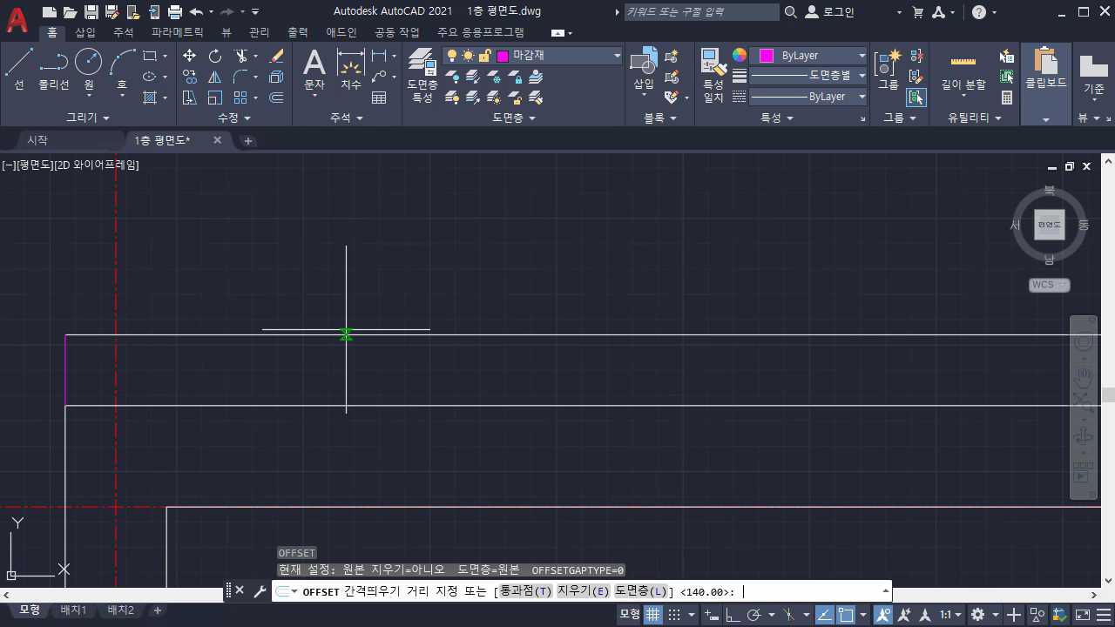Click the magenta layer color swatch

[503, 56]
